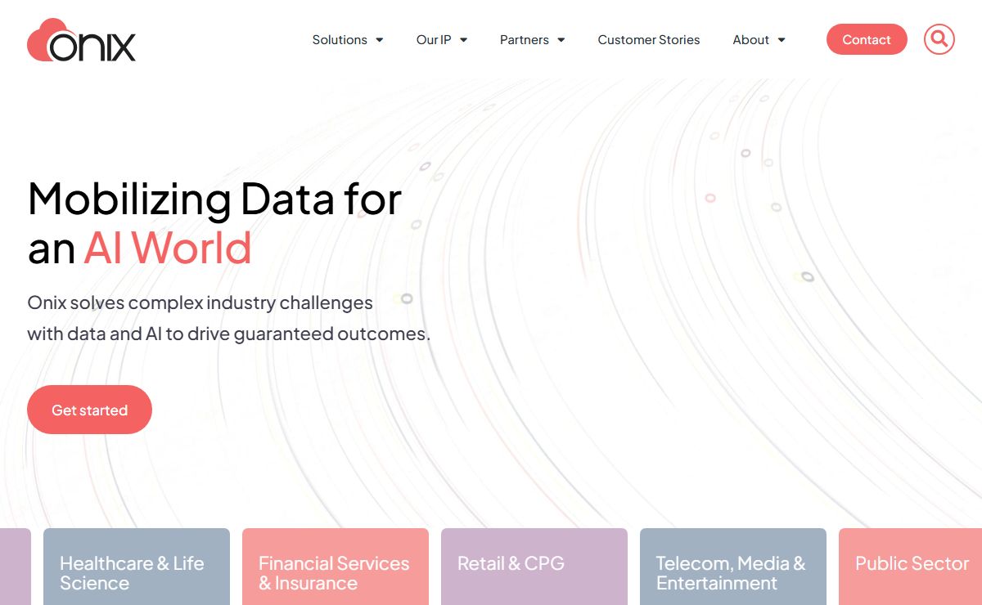Image resolution: width=982 pixels, height=605 pixels.
Task: Click the "Mobilizing Data for" headline
Action: tap(214, 199)
